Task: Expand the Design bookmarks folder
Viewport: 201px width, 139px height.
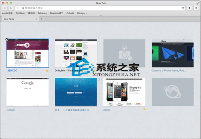Action: pos(82,13)
